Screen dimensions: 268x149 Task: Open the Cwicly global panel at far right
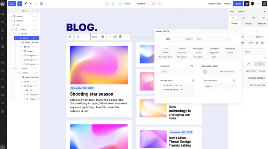tap(265, 4)
